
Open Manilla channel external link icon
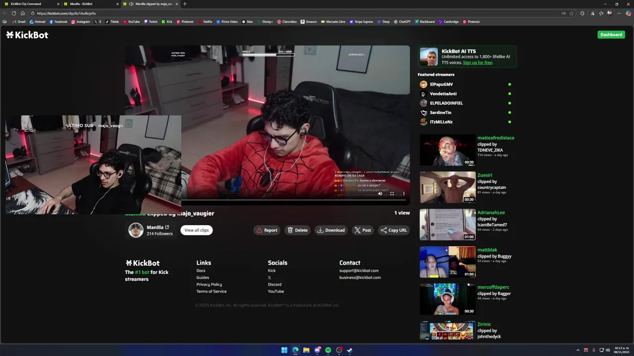[167, 227]
